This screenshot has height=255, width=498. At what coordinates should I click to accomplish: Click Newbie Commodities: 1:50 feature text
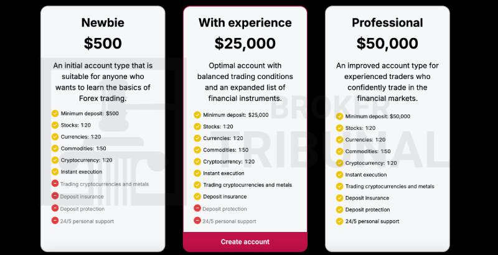tap(83, 149)
